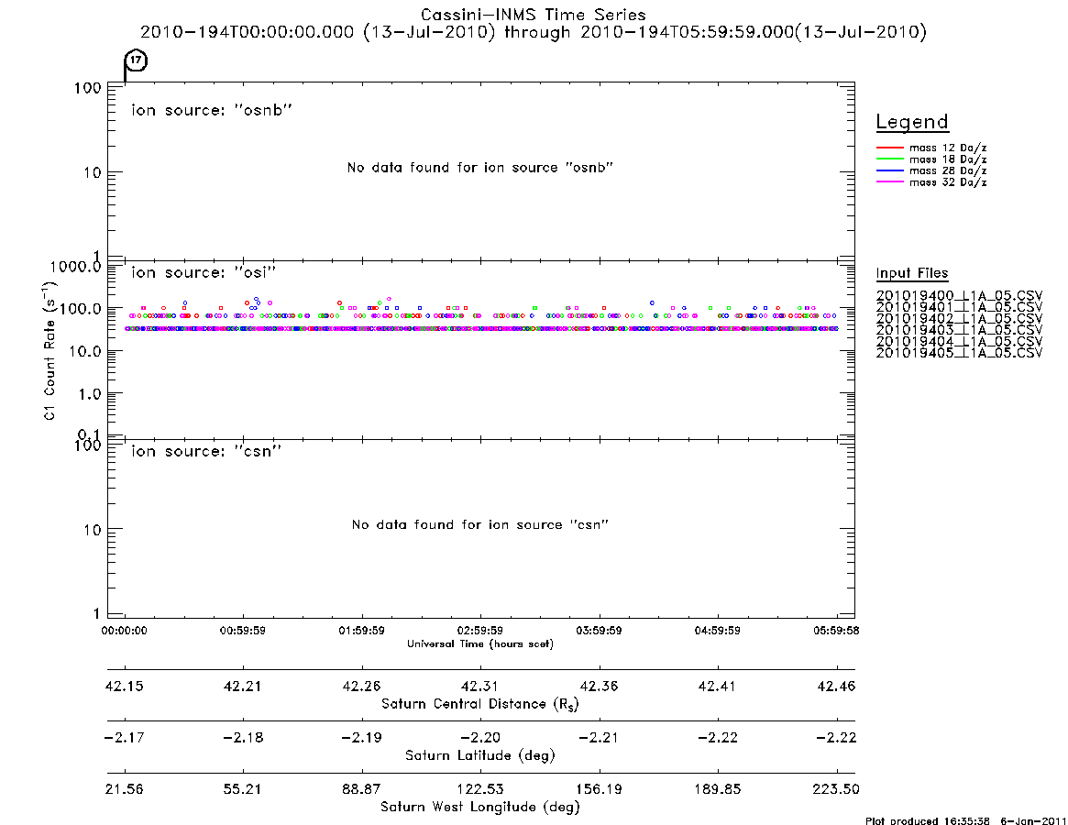Viewport: 1068px width, 825px height.
Task: Click the 'Input Files' heading
Action: pyautogui.click(x=912, y=273)
